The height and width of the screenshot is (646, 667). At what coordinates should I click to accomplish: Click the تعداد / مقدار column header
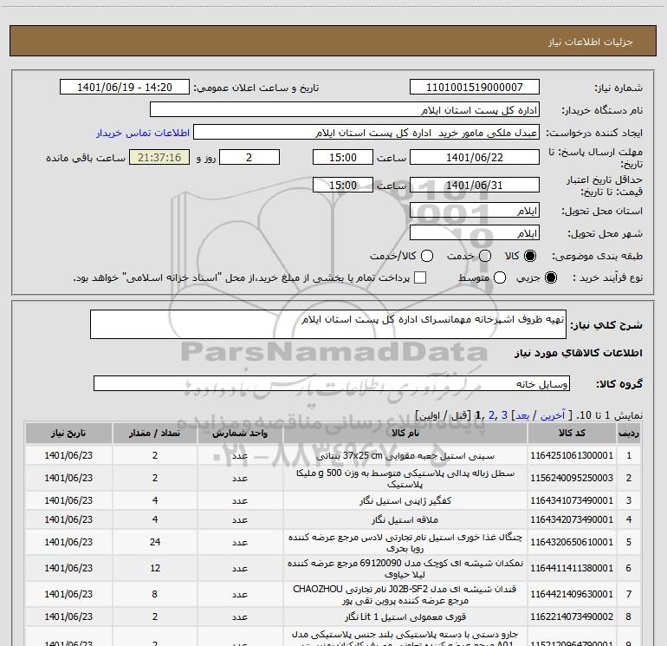click(155, 433)
